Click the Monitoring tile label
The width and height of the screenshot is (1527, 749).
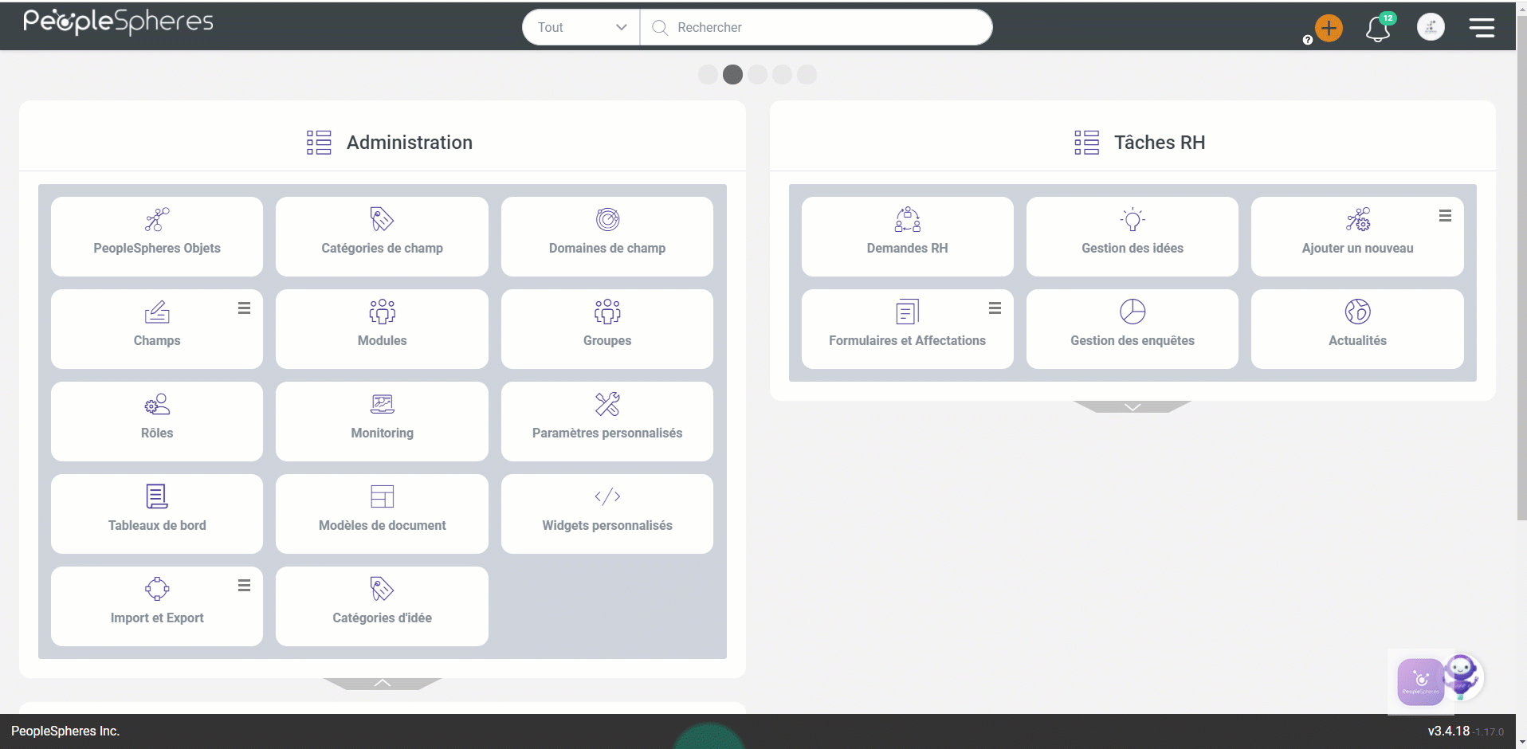pos(382,433)
